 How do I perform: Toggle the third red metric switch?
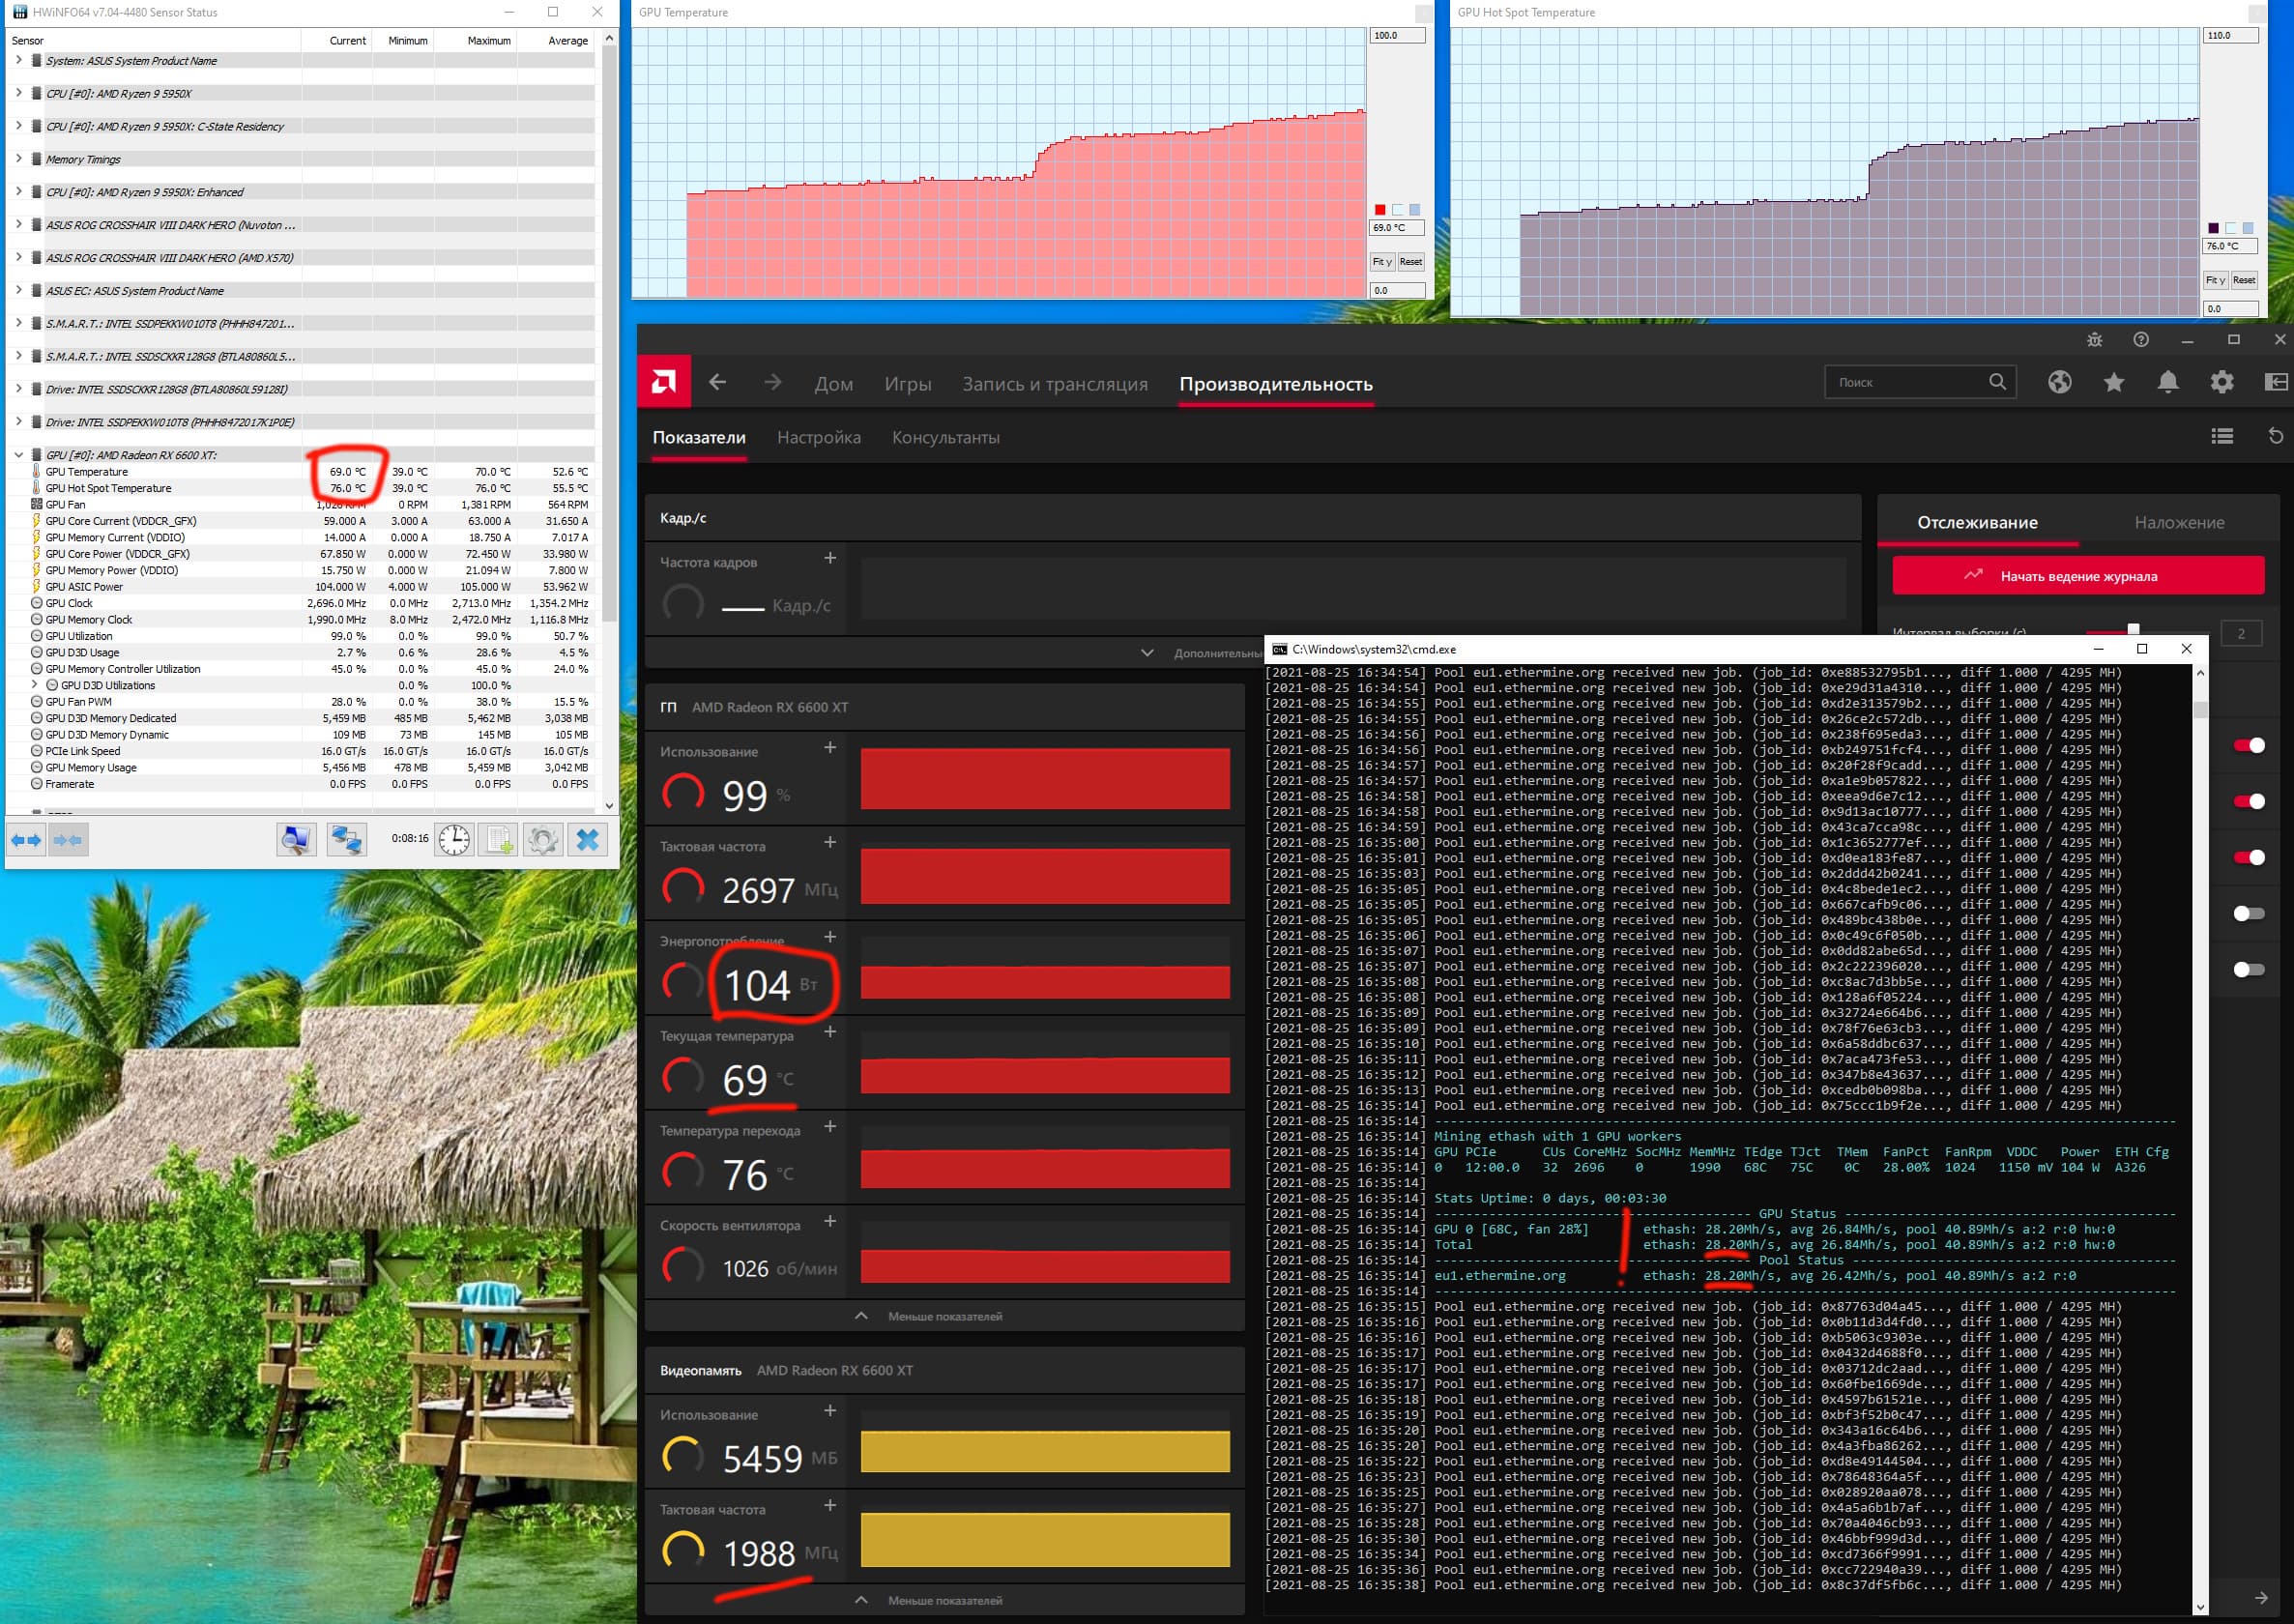pyautogui.click(x=2248, y=857)
